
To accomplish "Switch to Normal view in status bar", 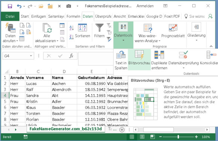I will [132, 137].
